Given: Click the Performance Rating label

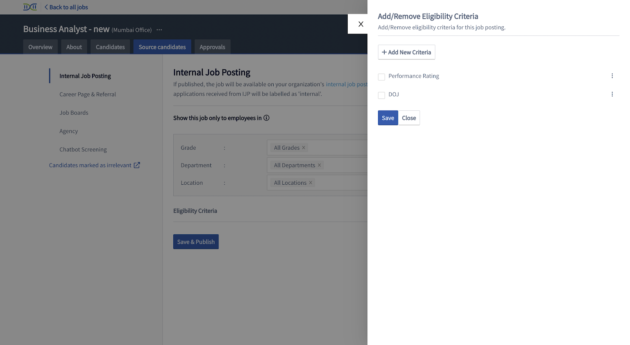Looking at the screenshot, I should coord(414,76).
